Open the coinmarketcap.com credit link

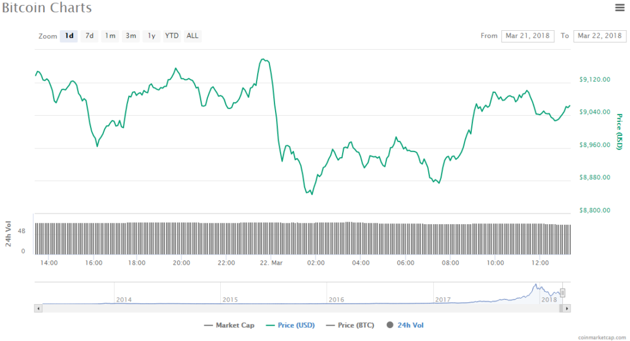(601, 337)
